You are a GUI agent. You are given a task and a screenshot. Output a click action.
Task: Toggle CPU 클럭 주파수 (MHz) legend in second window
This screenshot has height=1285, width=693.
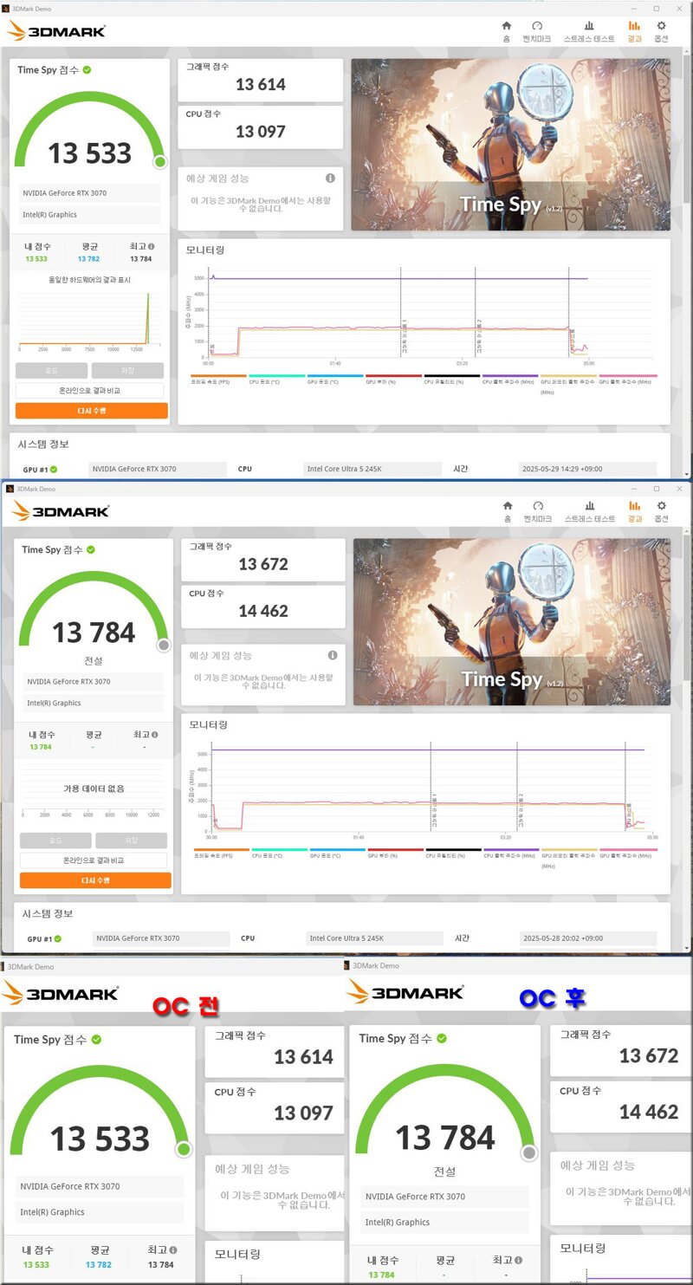tap(510, 855)
